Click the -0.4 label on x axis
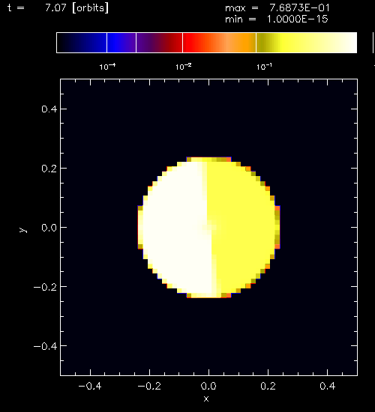 pyautogui.click(x=90, y=386)
